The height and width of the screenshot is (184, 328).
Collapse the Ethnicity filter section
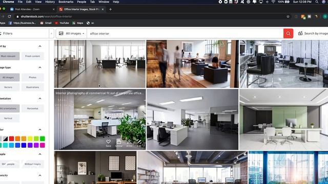click(x=40, y=175)
